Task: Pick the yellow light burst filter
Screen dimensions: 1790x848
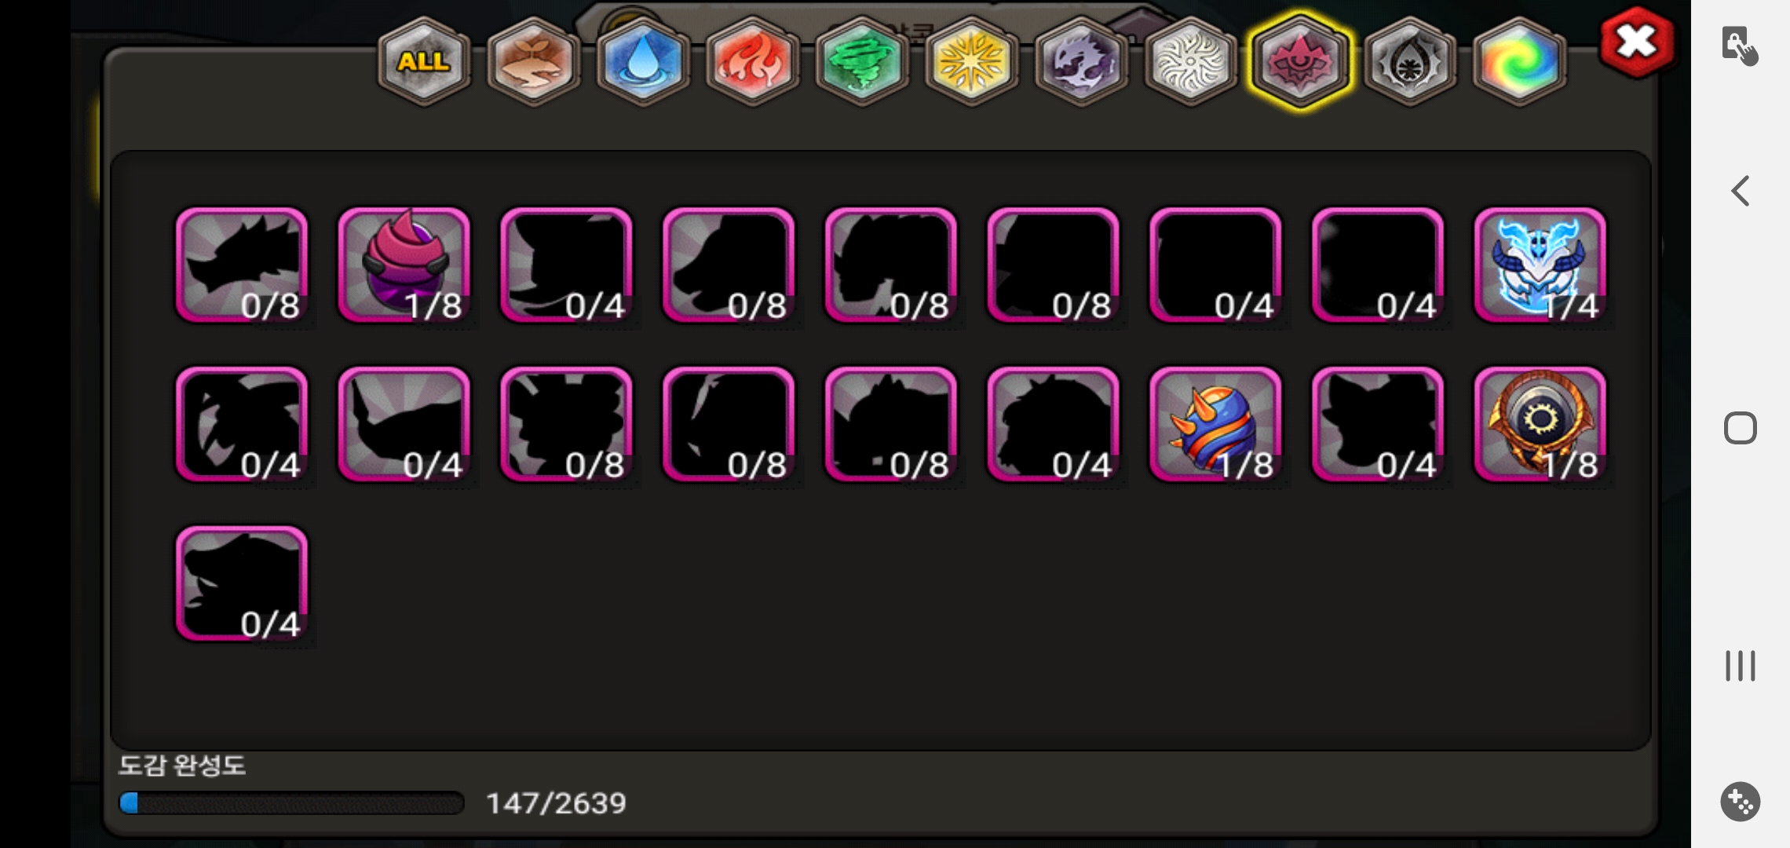Action: [x=971, y=61]
